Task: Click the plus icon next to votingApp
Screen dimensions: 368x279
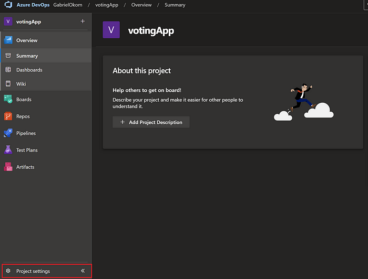Action: point(83,22)
